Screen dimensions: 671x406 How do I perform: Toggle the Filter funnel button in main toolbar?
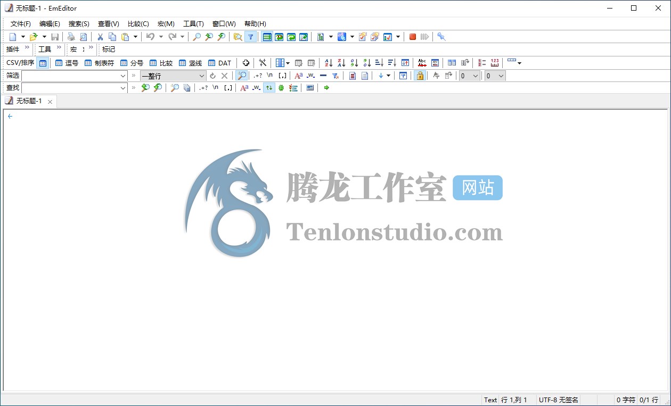coord(250,37)
